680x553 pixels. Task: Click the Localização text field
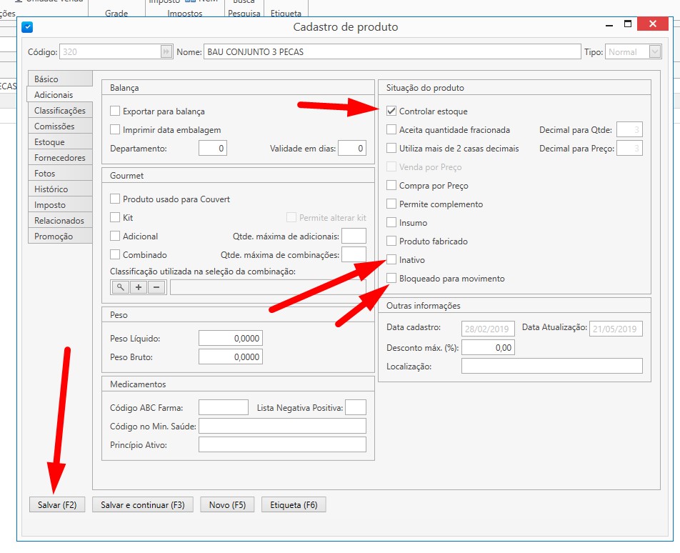point(551,367)
